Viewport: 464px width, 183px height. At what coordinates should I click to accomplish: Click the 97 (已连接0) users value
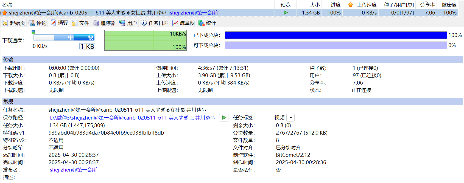point(367,75)
